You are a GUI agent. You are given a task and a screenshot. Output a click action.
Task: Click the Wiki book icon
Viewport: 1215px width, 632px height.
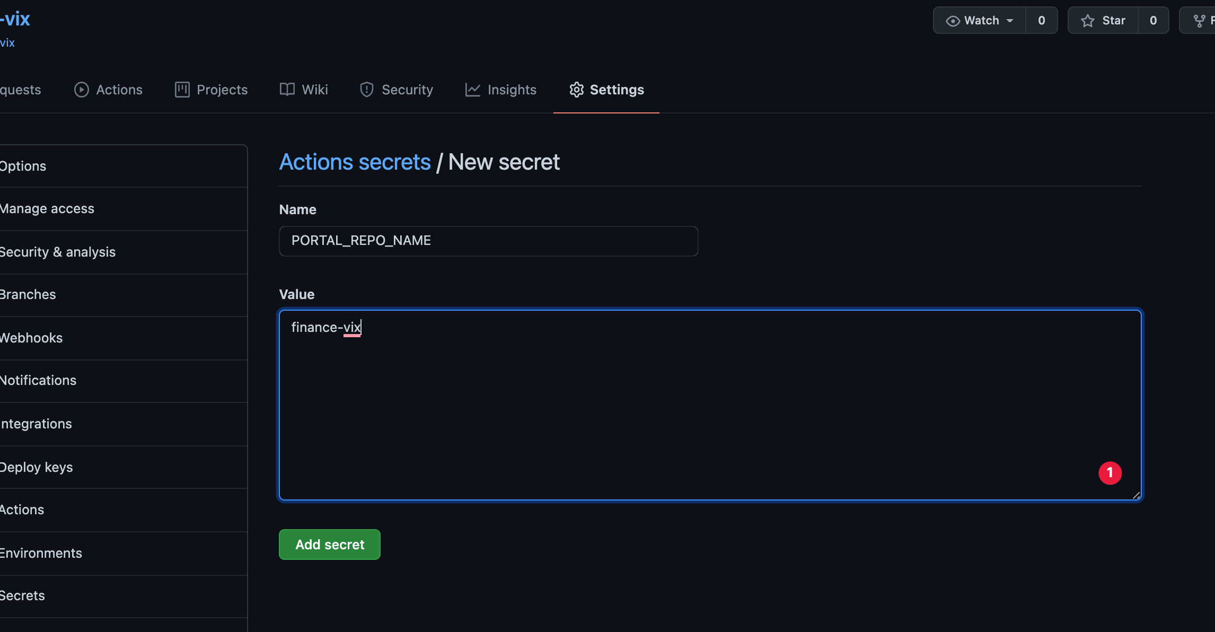pos(287,90)
